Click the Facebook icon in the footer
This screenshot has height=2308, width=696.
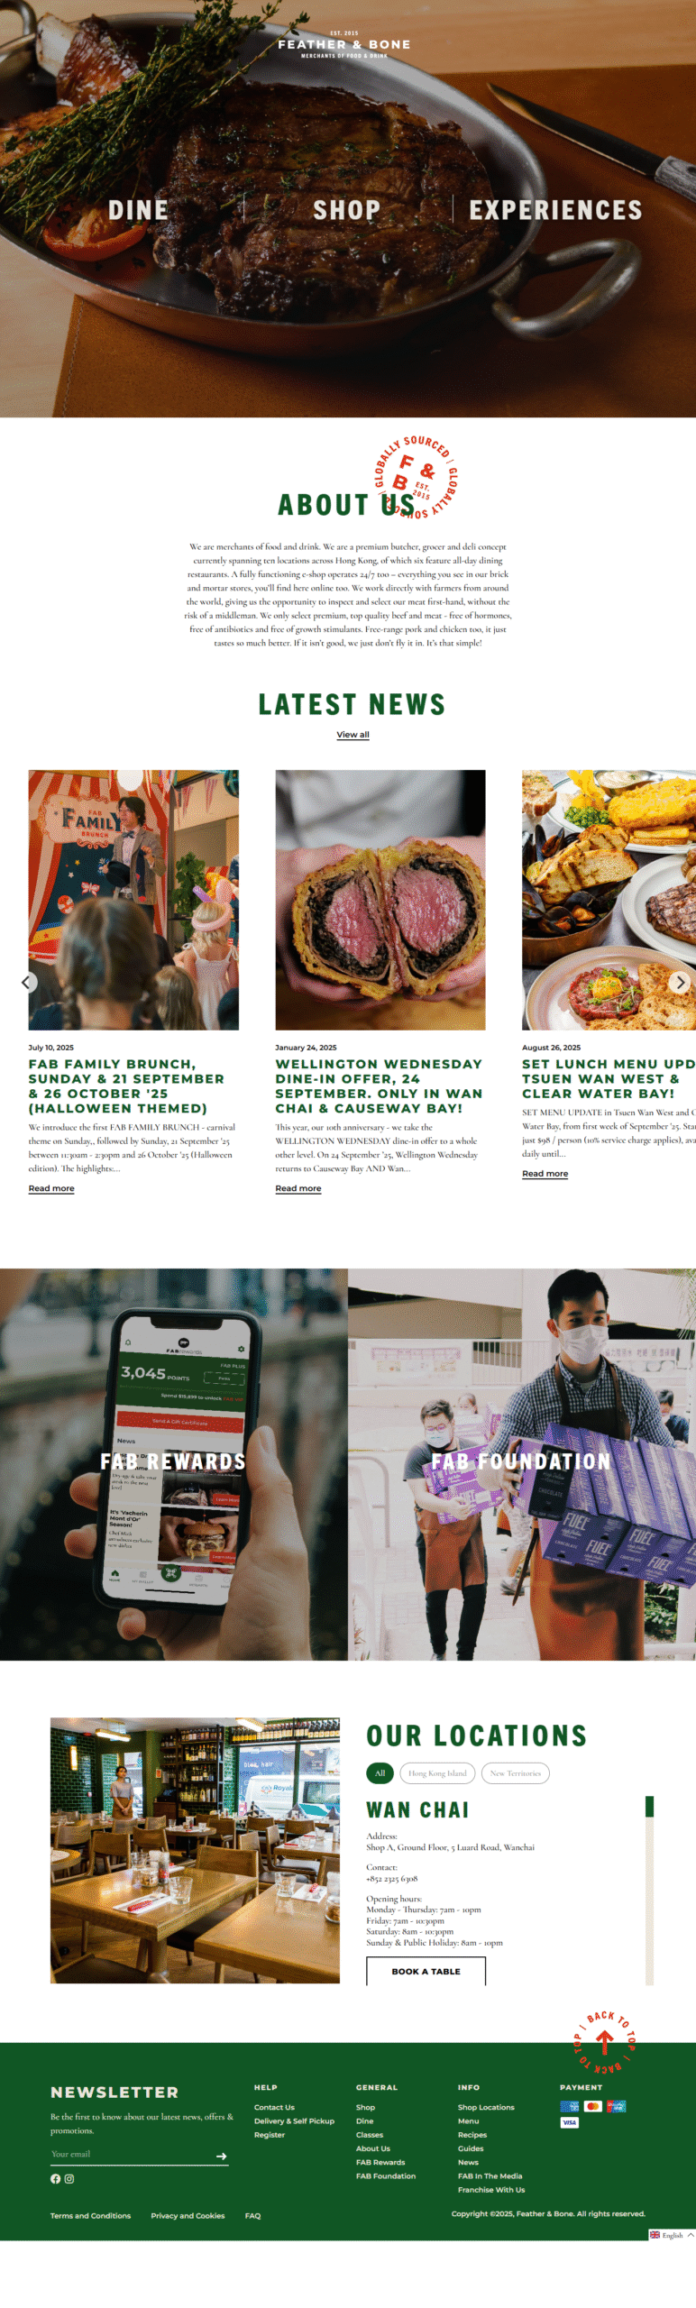click(x=55, y=2178)
